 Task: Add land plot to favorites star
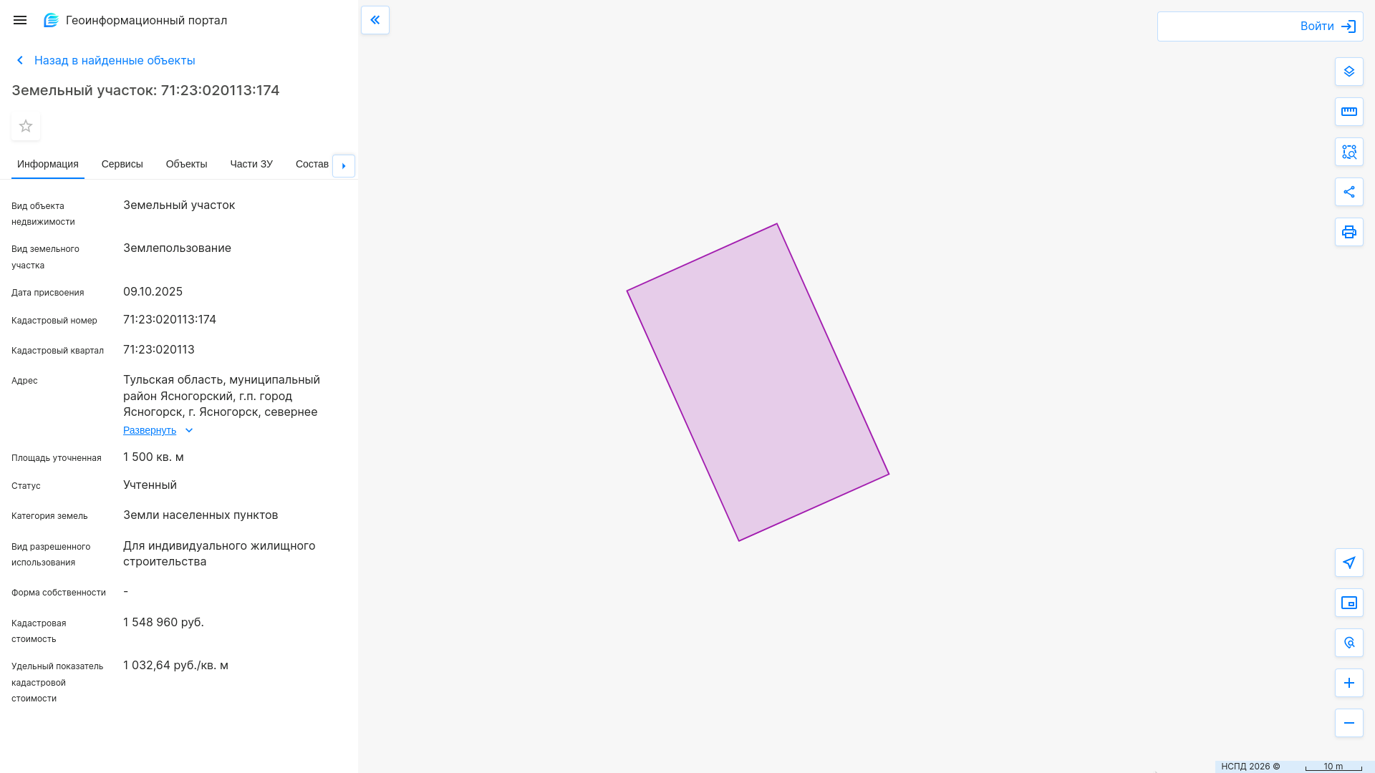point(26,126)
